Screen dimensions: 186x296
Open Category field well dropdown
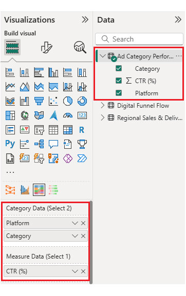tap(75, 236)
